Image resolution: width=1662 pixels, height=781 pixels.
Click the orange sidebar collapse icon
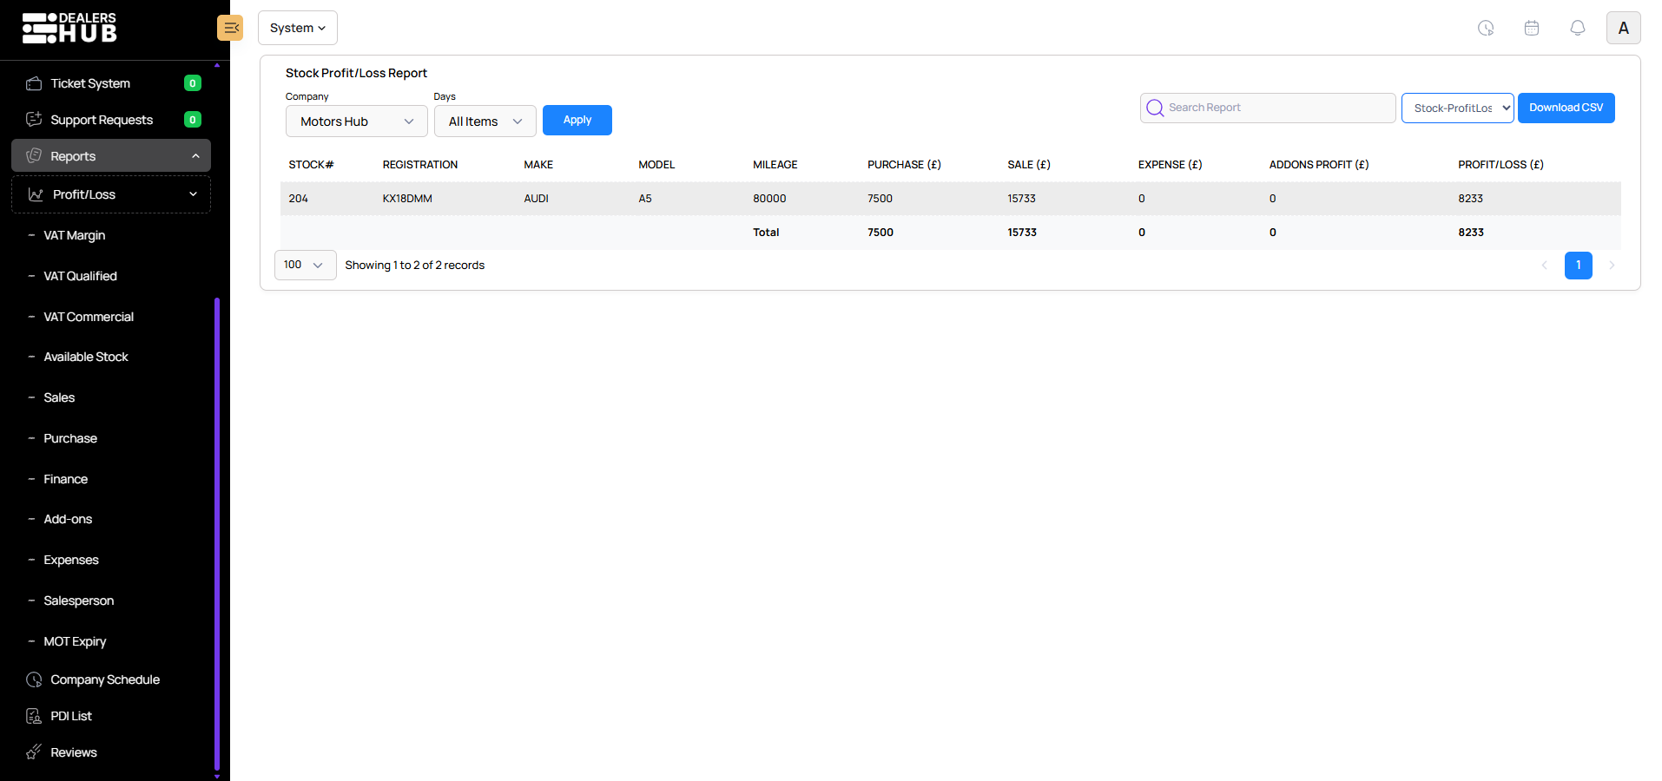pyautogui.click(x=230, y=28)
